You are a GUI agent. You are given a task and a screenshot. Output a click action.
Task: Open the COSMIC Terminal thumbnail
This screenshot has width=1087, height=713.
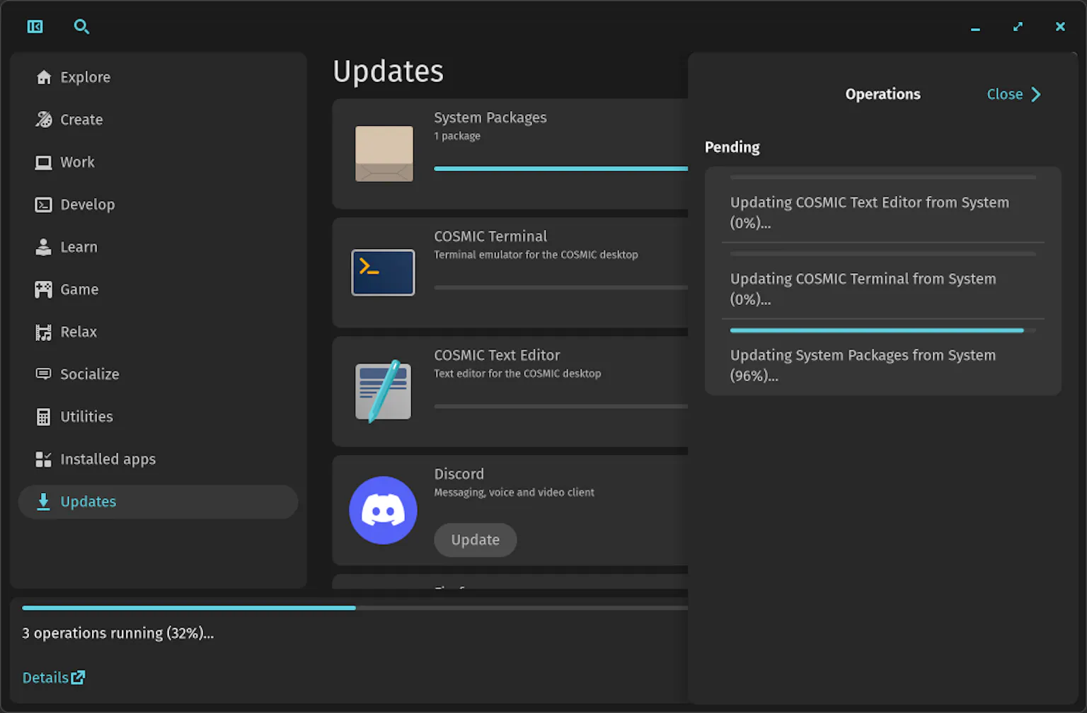click(x=383, y=272)
